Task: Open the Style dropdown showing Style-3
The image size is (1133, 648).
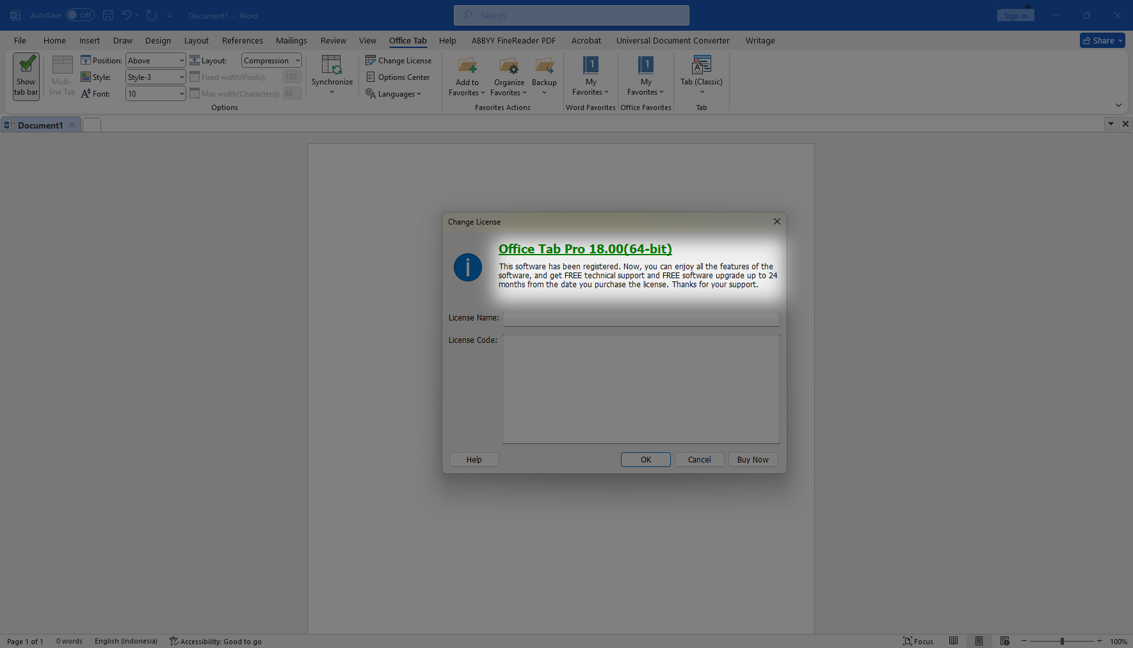Action: (156, 77)
